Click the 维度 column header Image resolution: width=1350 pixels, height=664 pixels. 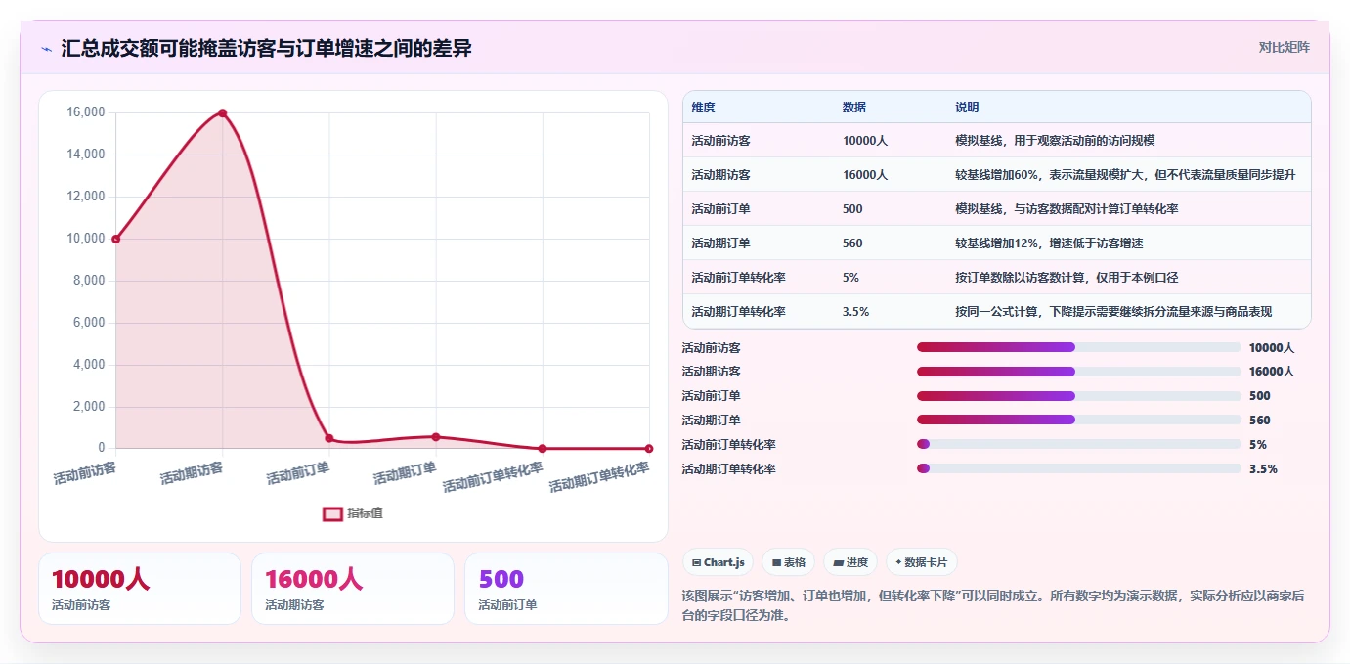coord(703,108)
